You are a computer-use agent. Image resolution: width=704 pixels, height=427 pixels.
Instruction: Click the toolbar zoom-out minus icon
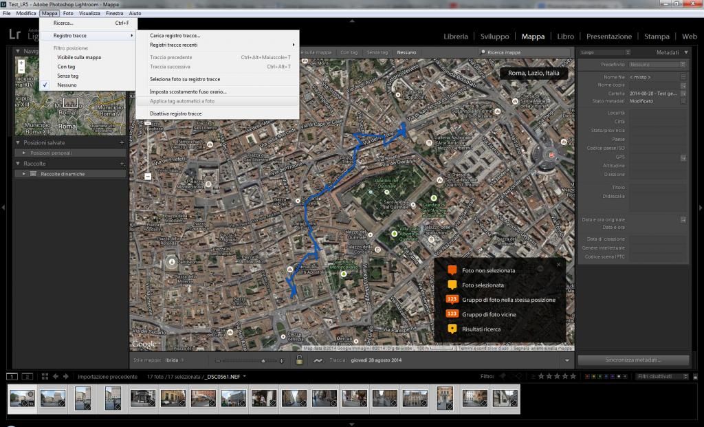coord(218,360)
